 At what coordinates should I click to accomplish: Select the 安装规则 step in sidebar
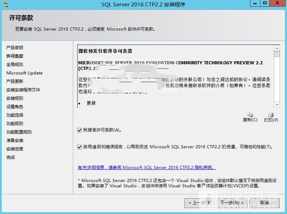(x=15, y=98)
